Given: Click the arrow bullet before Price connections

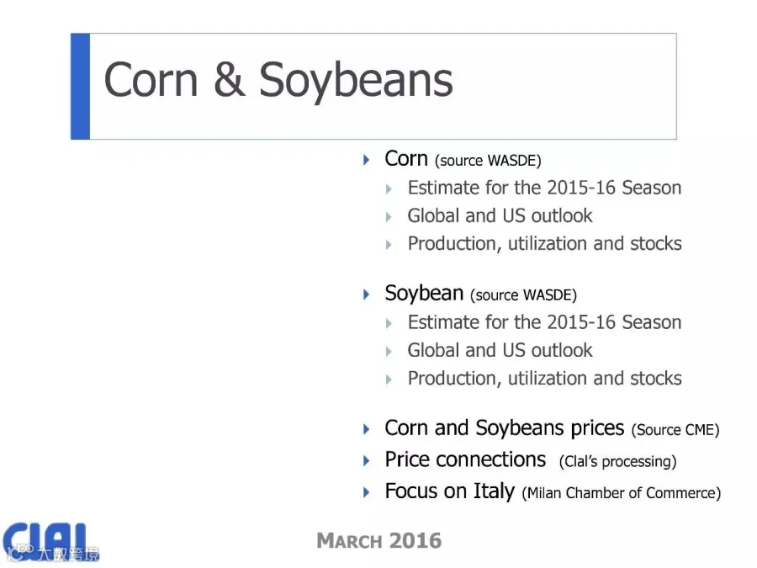Looking at the screenshot, I should (x=367, y=460).
